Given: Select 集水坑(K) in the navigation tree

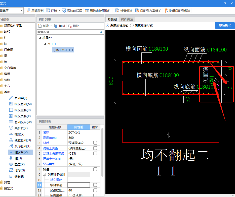Looking at the screenshot, I should (21, 128).
